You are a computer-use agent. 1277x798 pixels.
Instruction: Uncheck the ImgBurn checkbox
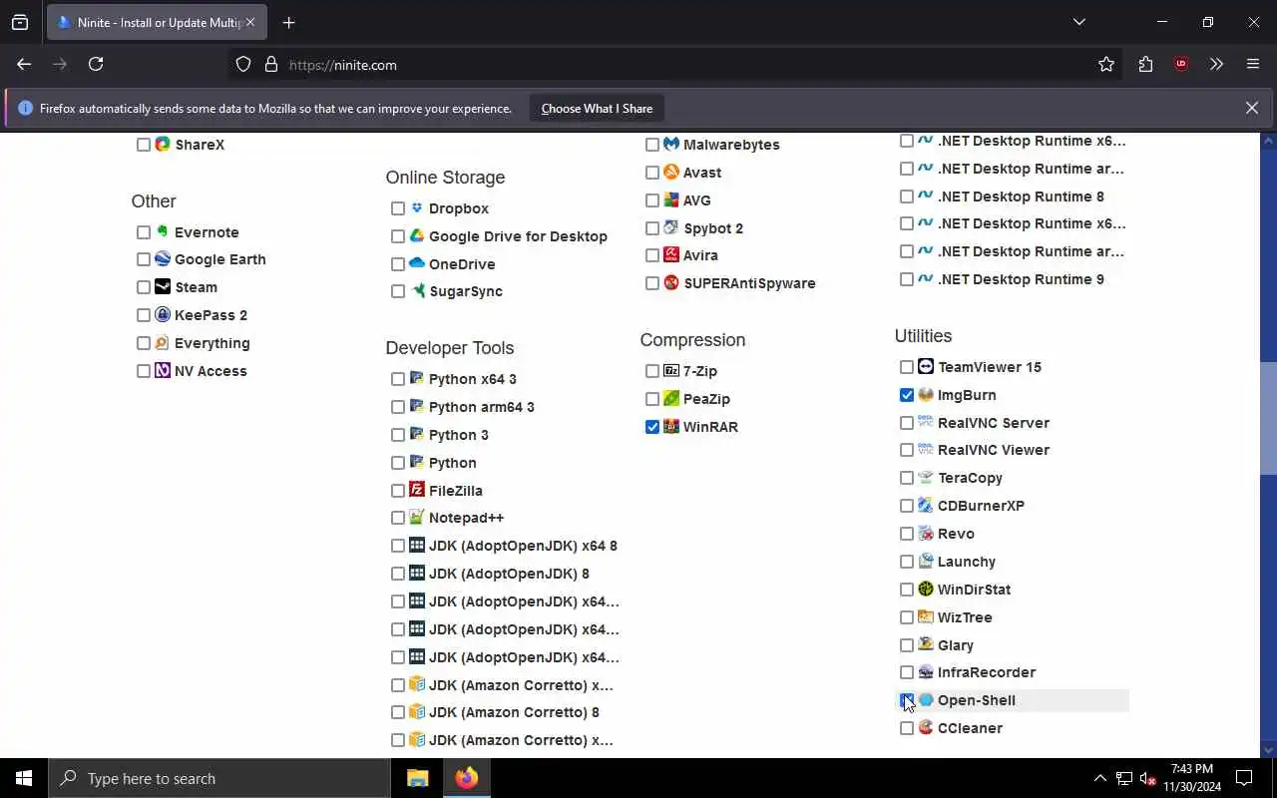pyautogui.click(x=907, y=395)
